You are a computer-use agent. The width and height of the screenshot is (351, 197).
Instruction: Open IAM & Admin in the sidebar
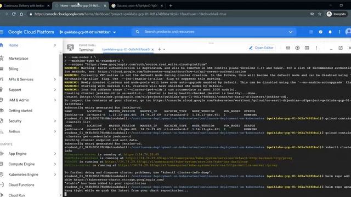[x=19, y=100]
